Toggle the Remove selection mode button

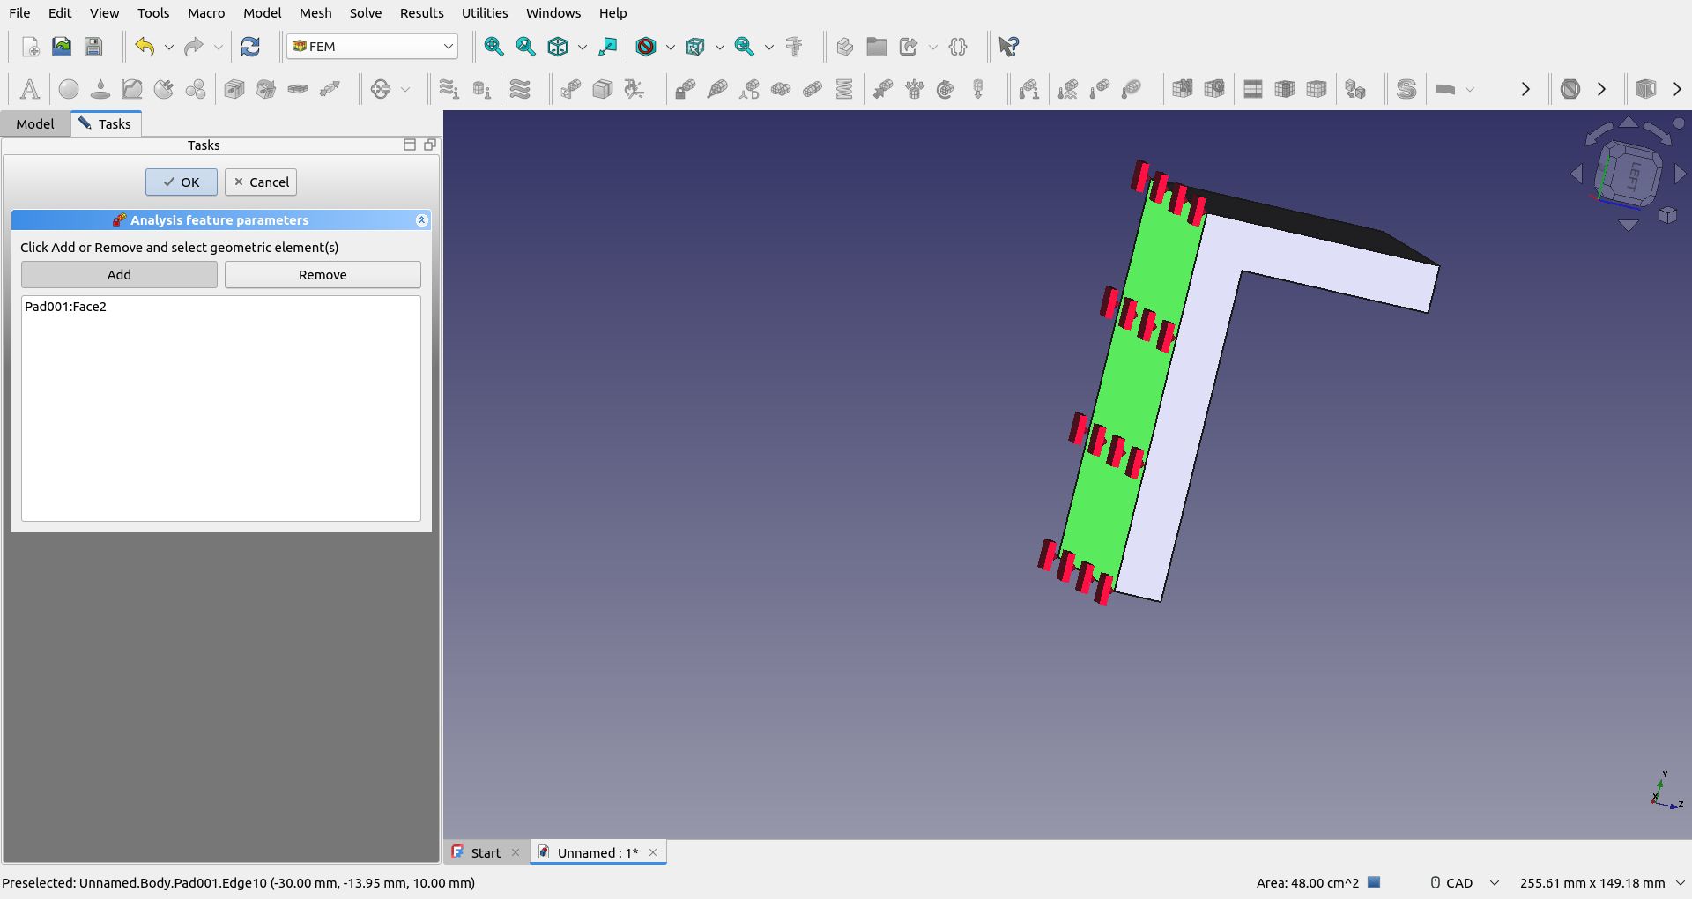tap(323, 274)
